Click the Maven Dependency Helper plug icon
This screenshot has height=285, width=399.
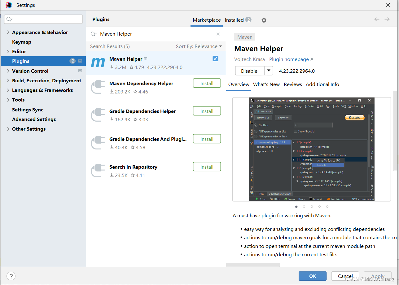click(x=98, y=87)
